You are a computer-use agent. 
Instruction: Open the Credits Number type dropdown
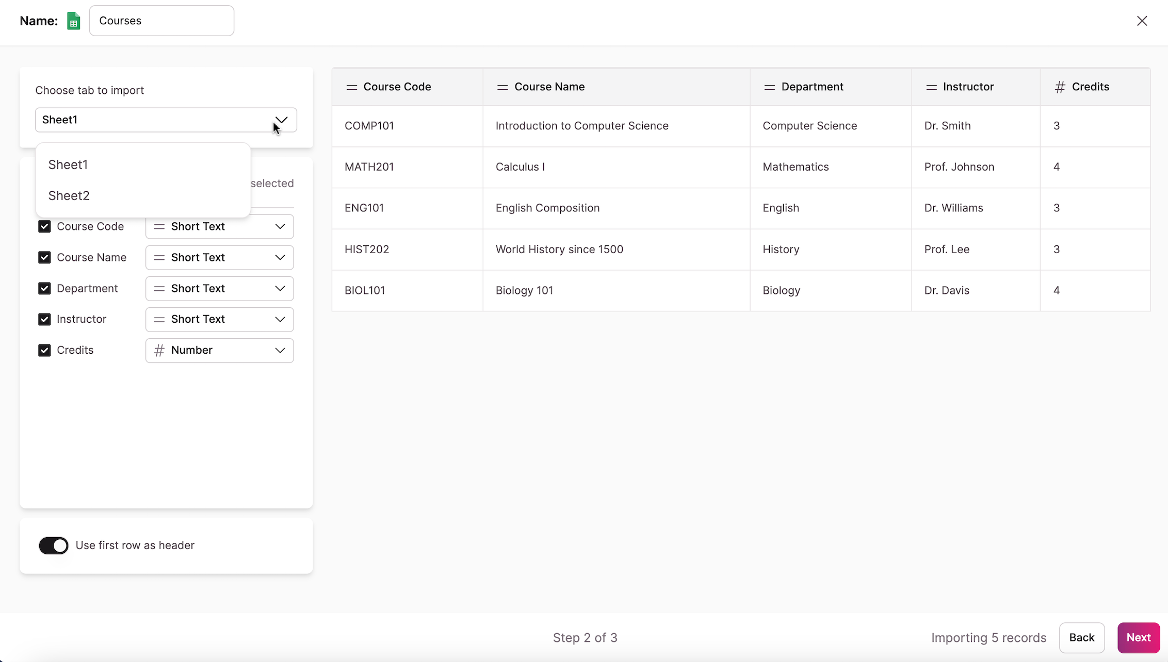(x=220, y=350)
